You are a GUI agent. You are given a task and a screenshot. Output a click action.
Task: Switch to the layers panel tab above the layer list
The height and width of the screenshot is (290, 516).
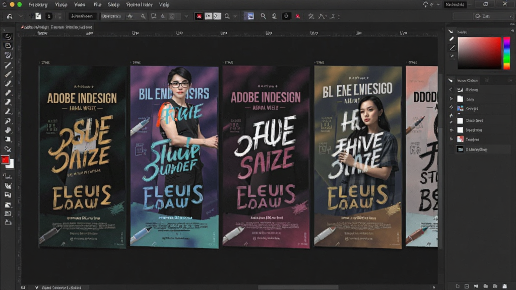click(x=467, y=80)
